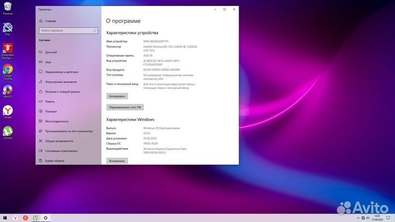Screen dimensions: 395x222
Task: Open Общие возможности section
Action: tap(68, 141)
